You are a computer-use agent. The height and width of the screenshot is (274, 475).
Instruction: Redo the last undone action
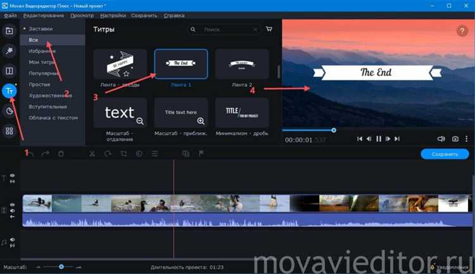point(45,154)
